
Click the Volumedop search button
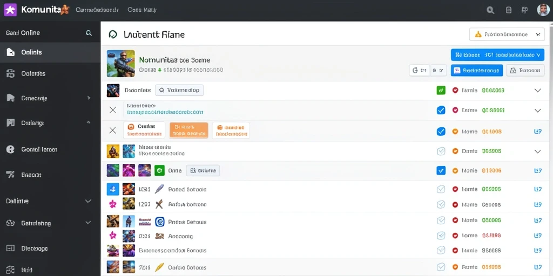pos(179,90)
